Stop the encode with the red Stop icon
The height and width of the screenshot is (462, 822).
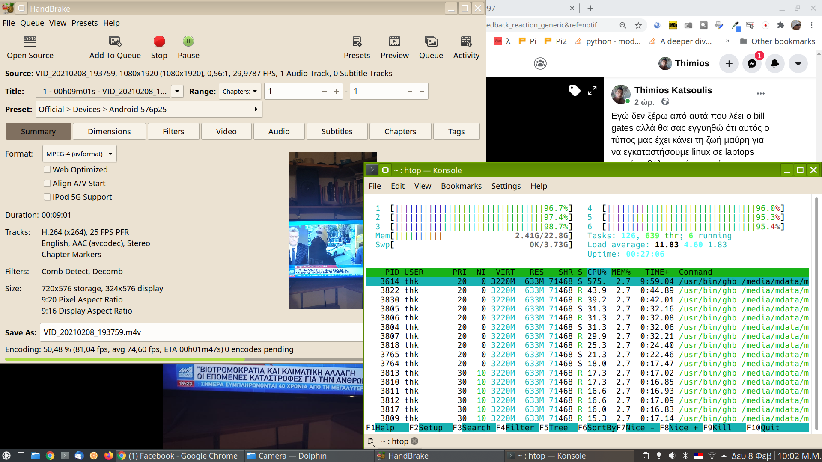click(x=159, y=41)
